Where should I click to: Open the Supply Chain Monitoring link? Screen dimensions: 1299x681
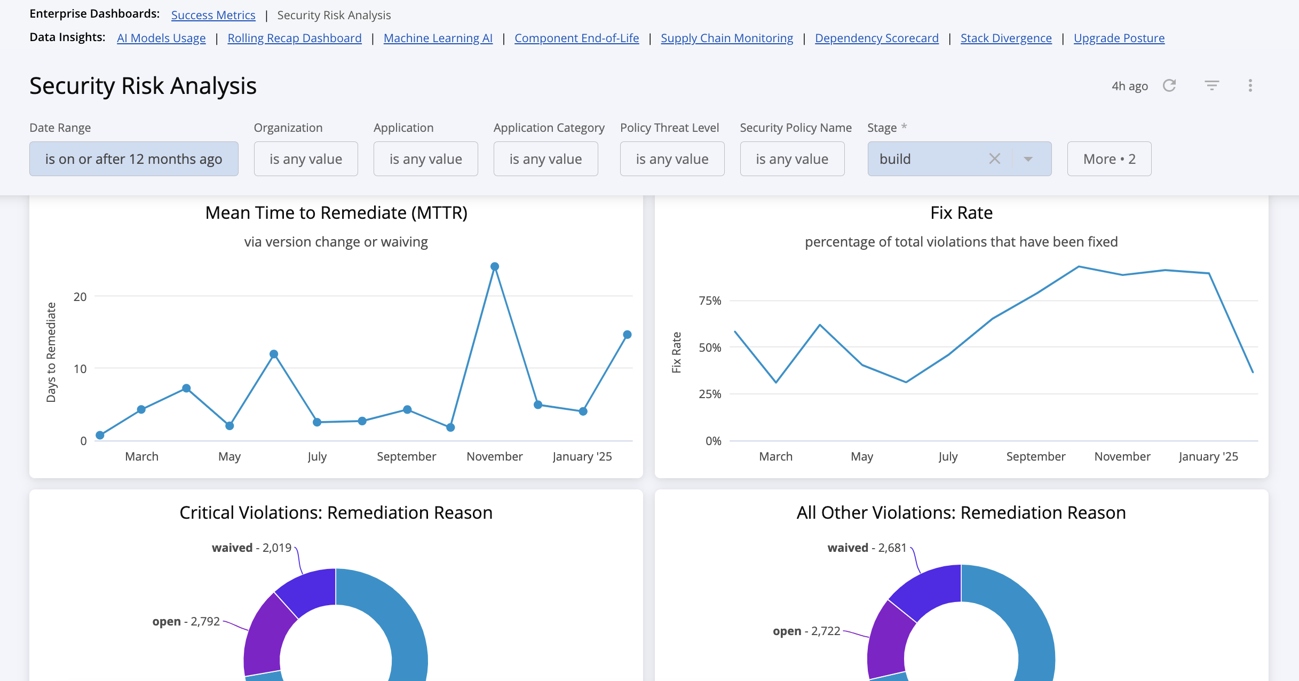point(727,38)
